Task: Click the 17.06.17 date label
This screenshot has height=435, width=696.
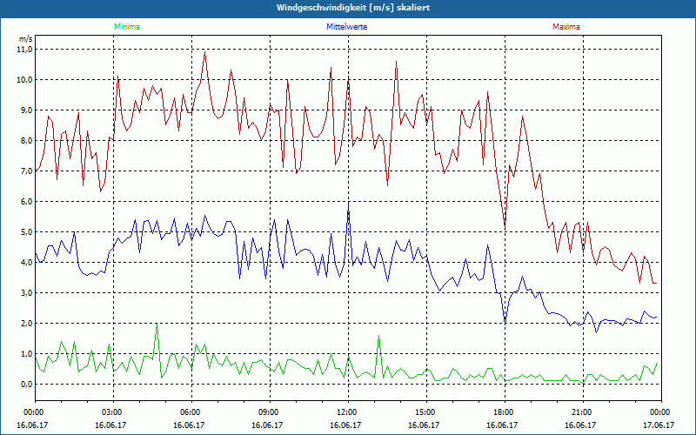Action: 659,425
